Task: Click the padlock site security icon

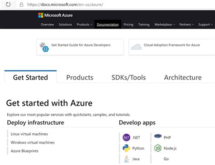Action: tap(21, 5)
